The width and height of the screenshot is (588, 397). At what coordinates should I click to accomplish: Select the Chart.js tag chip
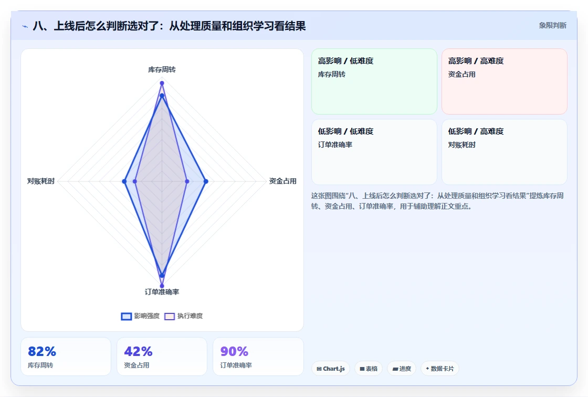tap(331, 369)
